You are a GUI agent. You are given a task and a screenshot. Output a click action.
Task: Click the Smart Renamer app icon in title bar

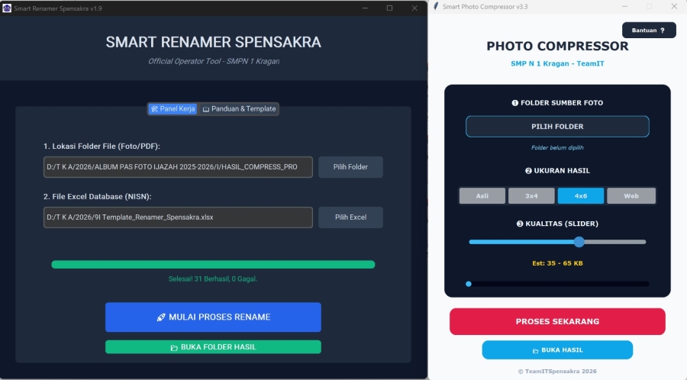click(8, 8)
